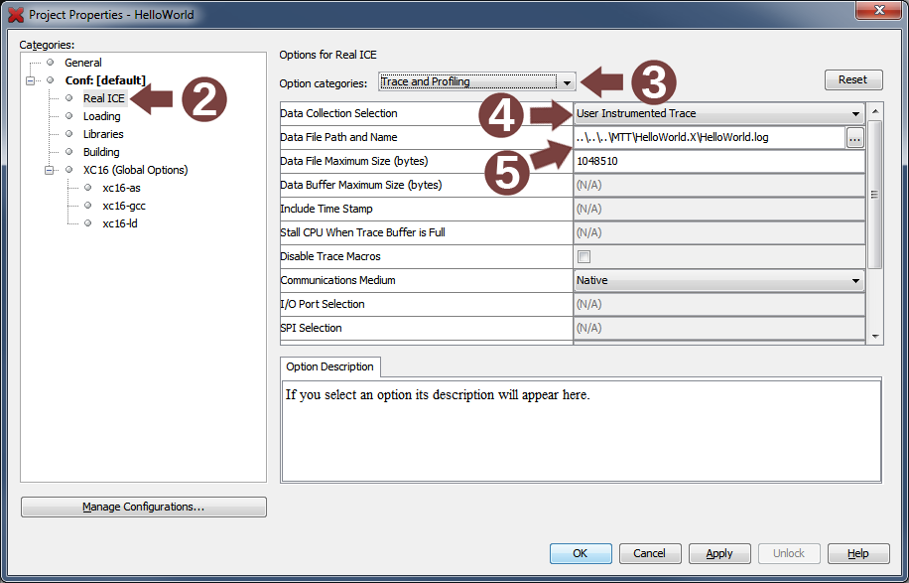Click the options table scroll down arrow
This screenshot has width=909, height=583.
coord(875,337)
